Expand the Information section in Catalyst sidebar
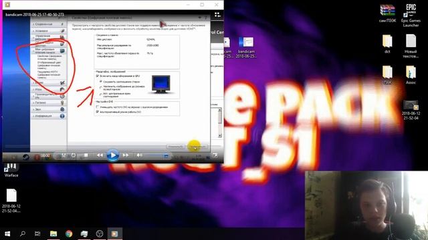The width and height of the screenshot is (428, 240). [x=49, y=116]
